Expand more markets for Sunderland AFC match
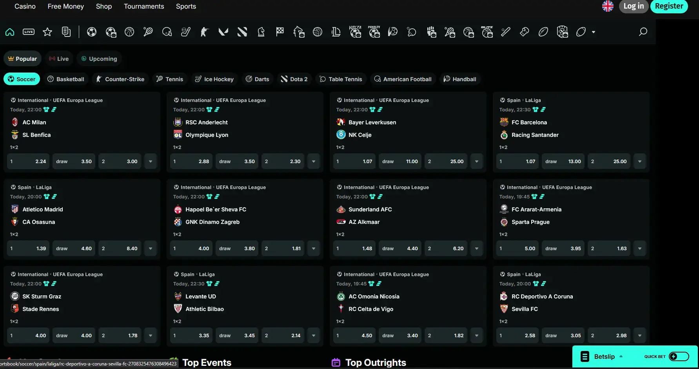This screenshot has height=369, width=699. [x=477, y=249]
